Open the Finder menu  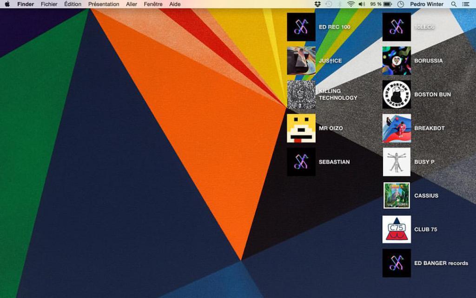(x=26, y=4)
